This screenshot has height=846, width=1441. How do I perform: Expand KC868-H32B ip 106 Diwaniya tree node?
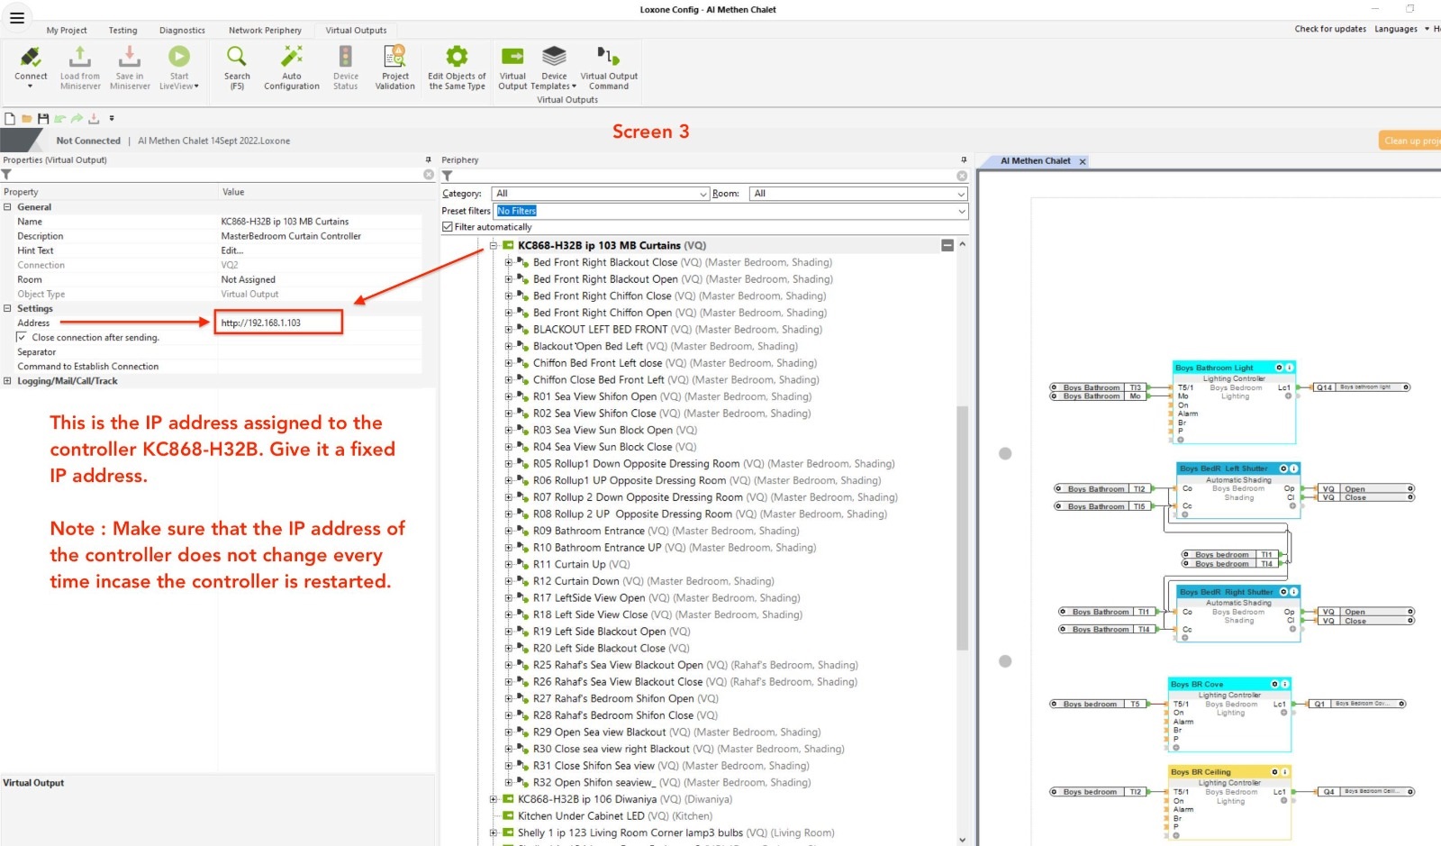pos(494,799)
